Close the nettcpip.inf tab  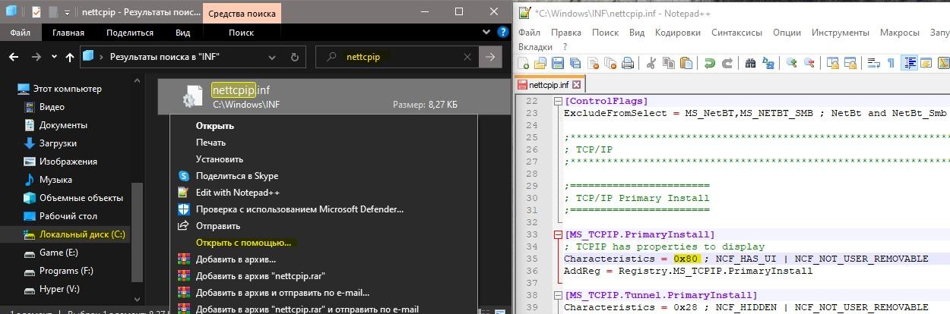(576, 85)
